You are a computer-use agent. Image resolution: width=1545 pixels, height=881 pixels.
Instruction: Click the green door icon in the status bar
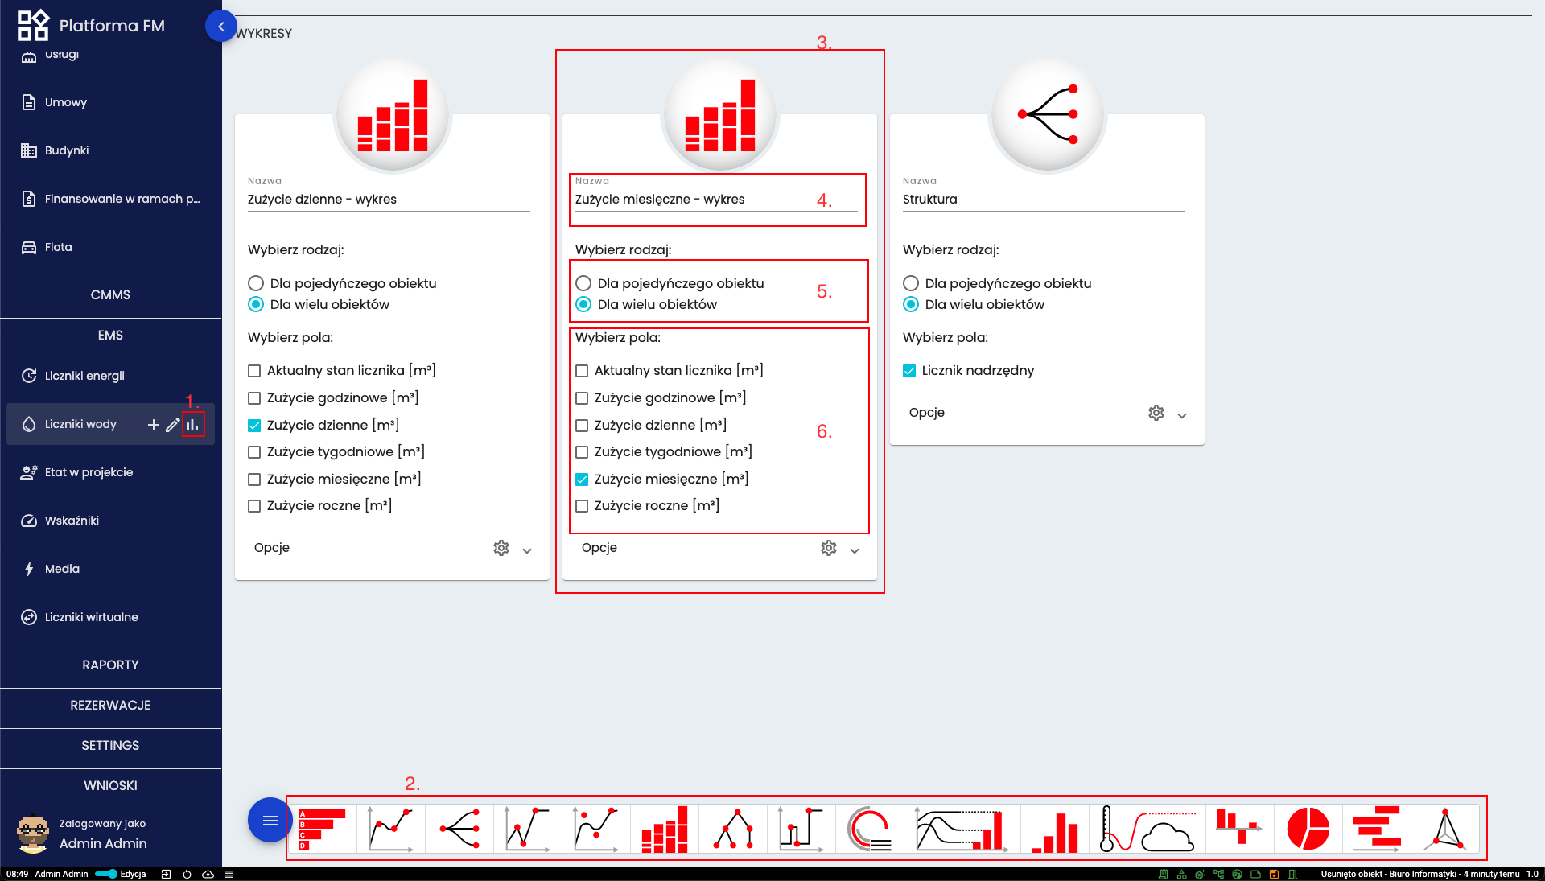[1292, 874]
